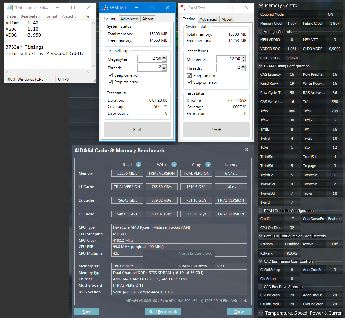
Task: Decrease Threads value in left RAM Test
Action: [x=164, y=69]
